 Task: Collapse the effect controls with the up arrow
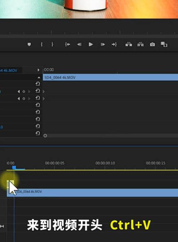(39, 77)
